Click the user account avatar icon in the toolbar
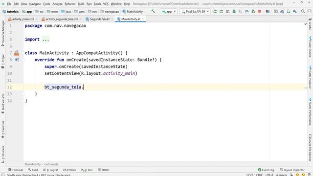313x176 pixels. click(x=309, y=12)
